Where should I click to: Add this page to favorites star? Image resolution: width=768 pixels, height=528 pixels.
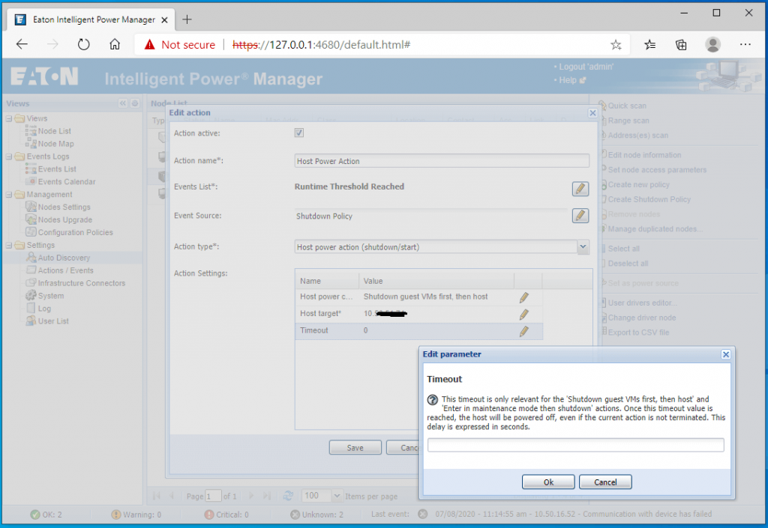coord(616,45)
